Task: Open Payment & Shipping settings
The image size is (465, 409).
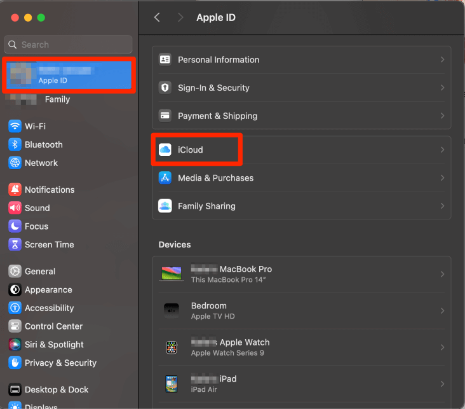Action: coord(217,116)
